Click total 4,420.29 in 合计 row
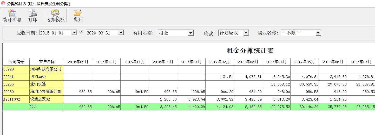Screen dimensions: 375x135 (x=191, y=107)
